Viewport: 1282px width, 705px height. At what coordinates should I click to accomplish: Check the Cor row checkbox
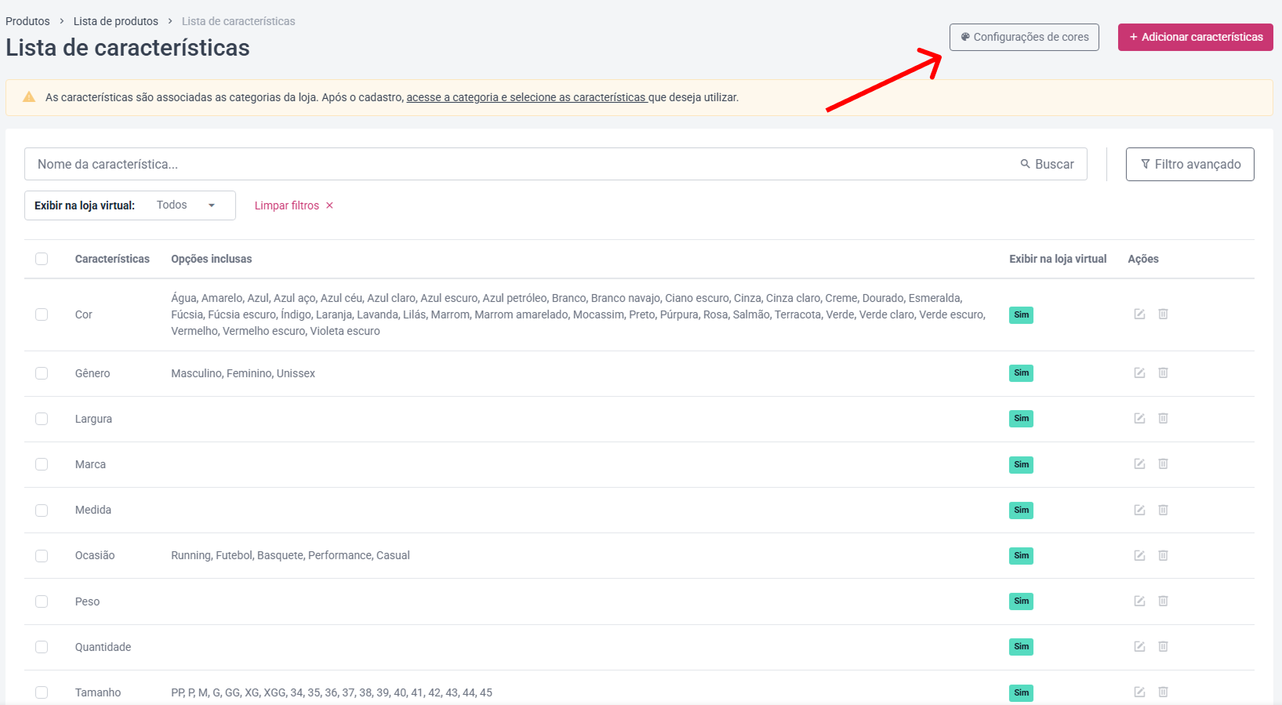(42, 314)
